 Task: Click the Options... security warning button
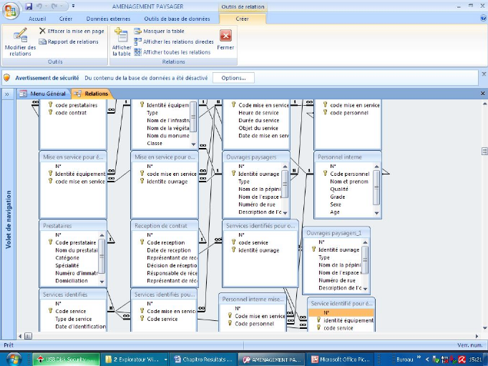pos(233,77)
